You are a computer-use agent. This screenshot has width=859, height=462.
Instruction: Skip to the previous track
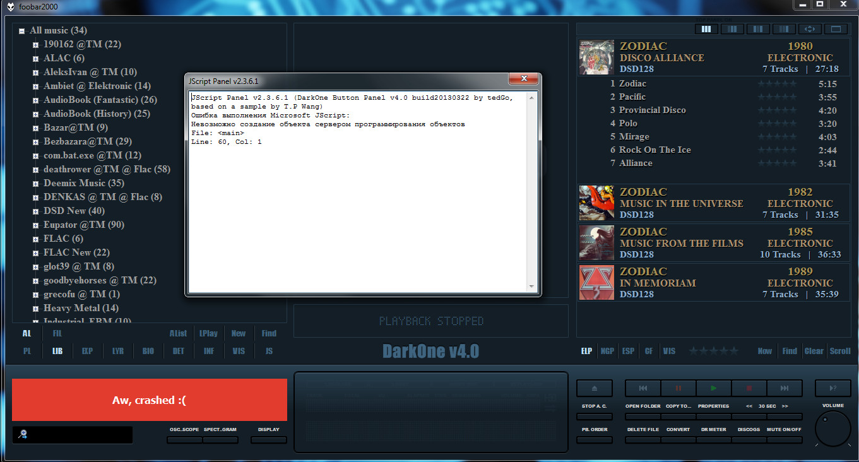[x=643, y=388]
